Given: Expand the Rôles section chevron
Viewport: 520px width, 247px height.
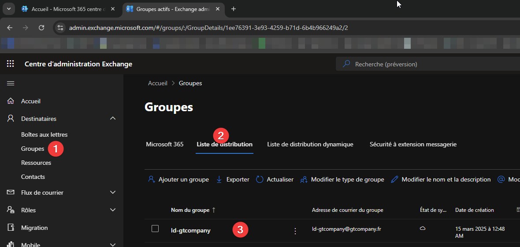Looking at the screenshot, I should (113, 210).
